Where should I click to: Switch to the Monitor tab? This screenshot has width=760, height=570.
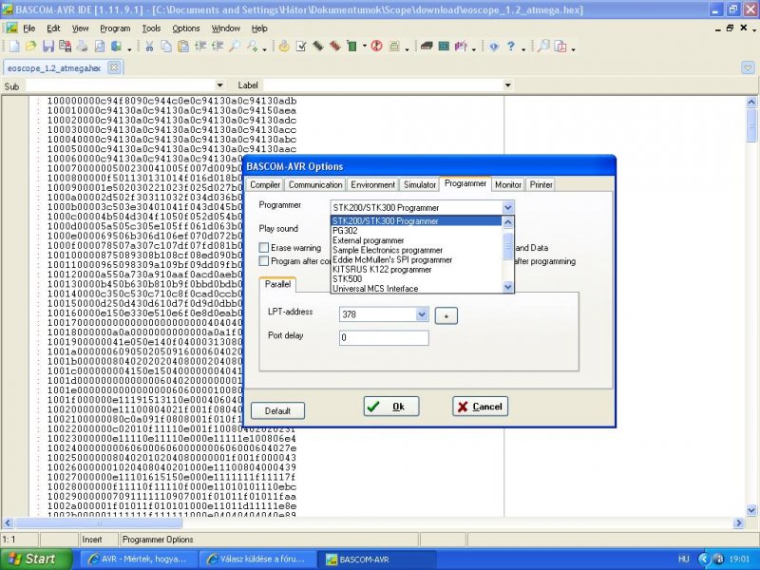tap(508, 184)
